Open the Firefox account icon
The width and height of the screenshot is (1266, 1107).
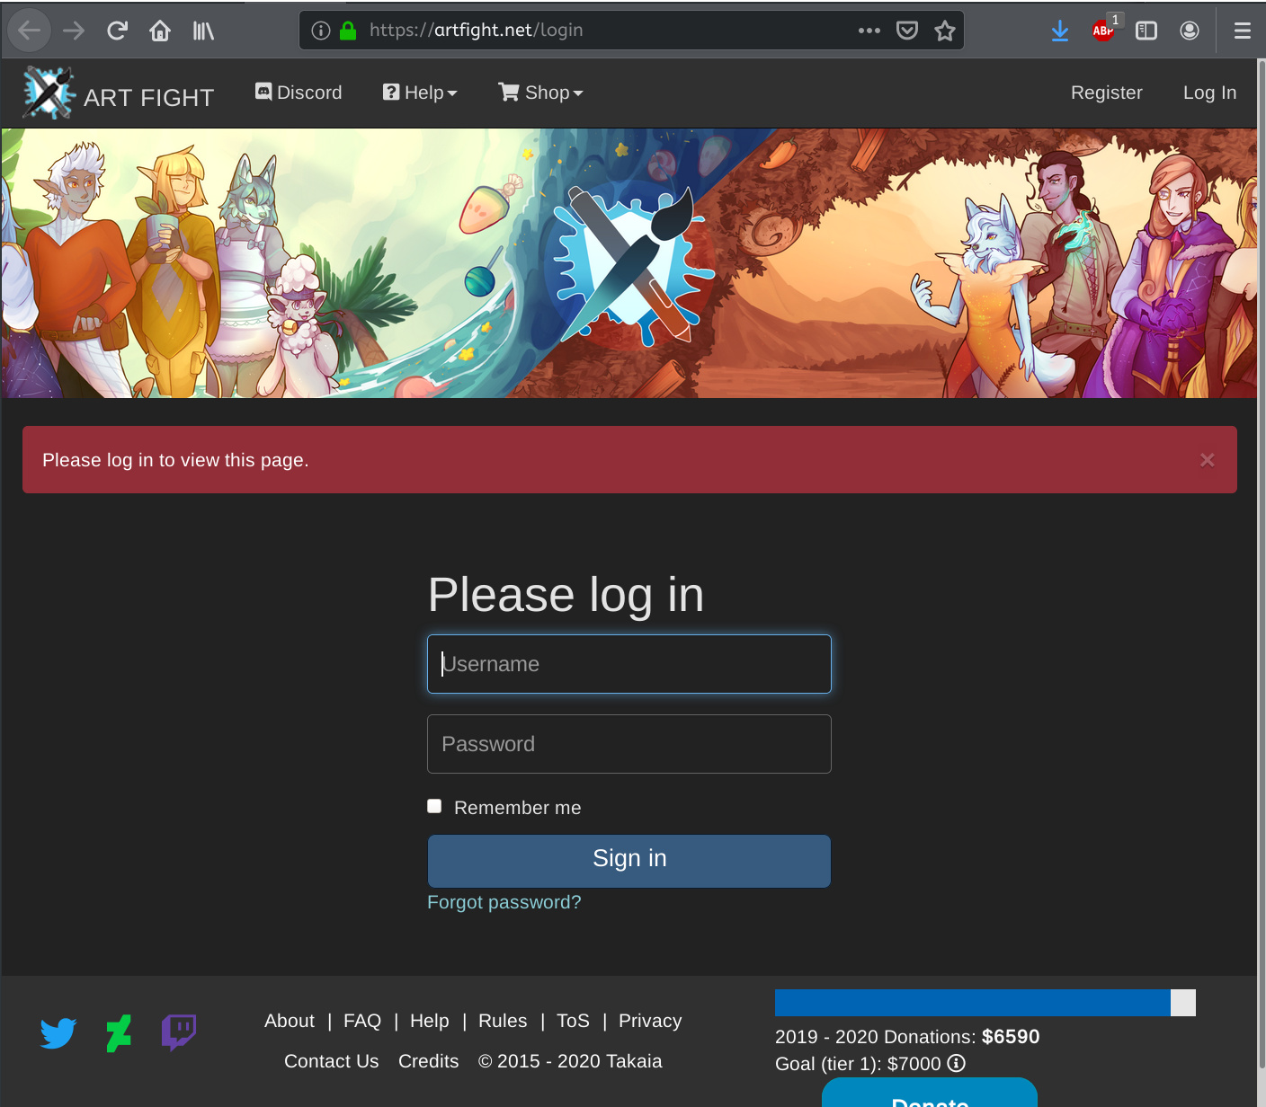click(1190, 31)
